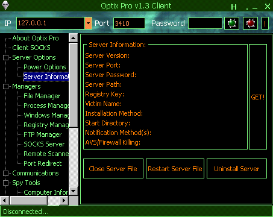Viewport: 273px width, 217px height.
Task: Click the Optix logo in title bar
Action: pyautogui.click(x=5, y=5)
